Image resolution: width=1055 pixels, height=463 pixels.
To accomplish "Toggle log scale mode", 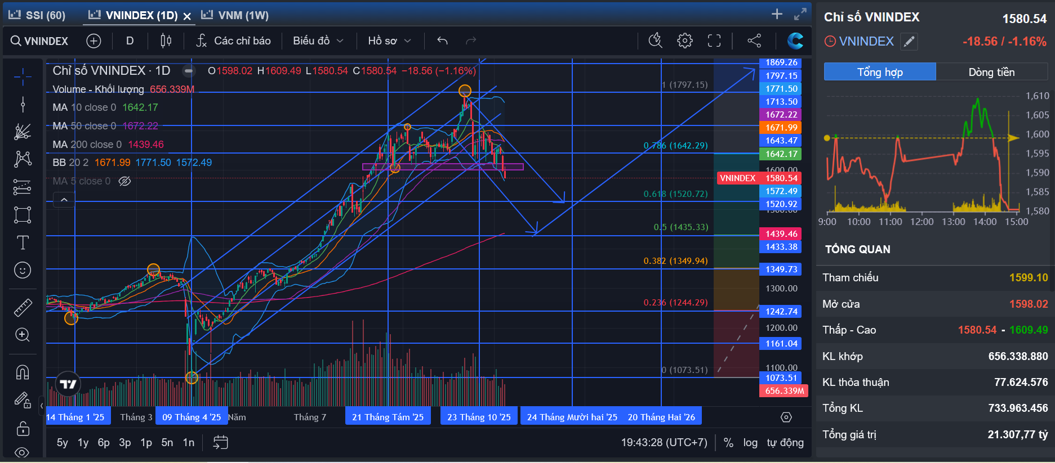I will click(x=750, y=443).
